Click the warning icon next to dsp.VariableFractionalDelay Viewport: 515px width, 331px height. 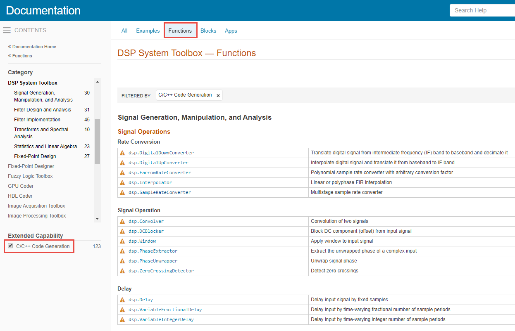[122, 309]
